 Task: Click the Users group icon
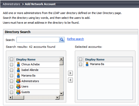click(18, 86)
